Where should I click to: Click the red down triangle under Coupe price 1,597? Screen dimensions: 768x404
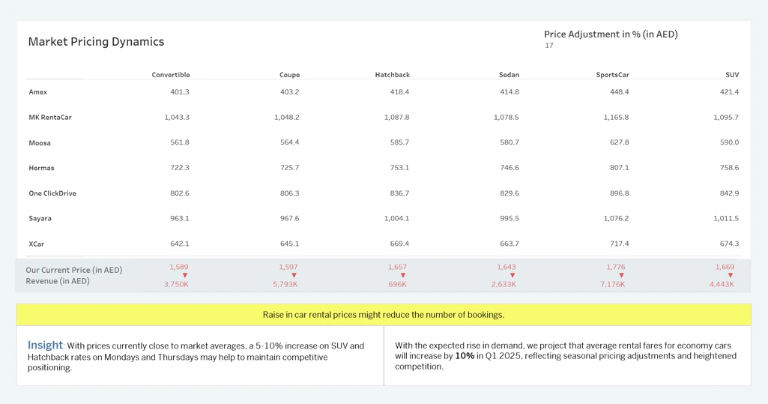(x=294, y=276)
